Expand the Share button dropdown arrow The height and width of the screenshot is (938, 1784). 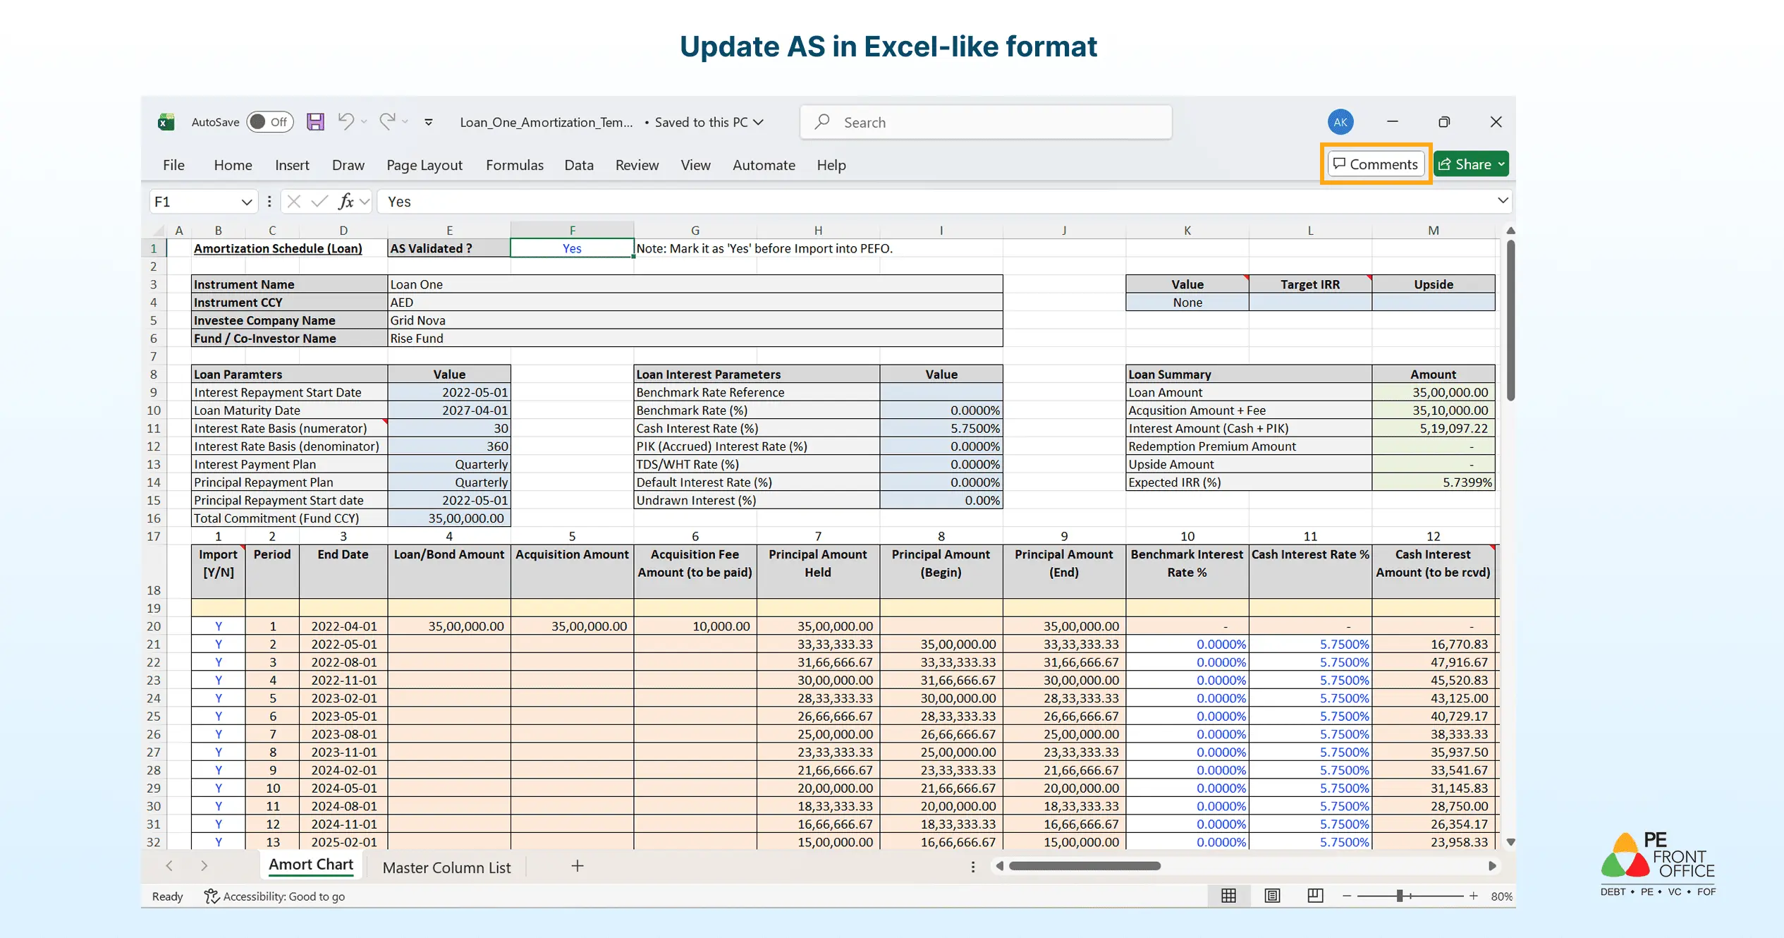pos(1502,164)
